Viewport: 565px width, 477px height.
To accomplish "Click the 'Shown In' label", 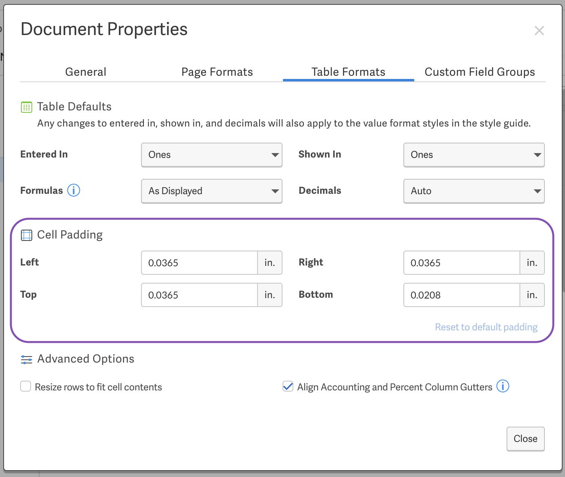I will point(320,154).
